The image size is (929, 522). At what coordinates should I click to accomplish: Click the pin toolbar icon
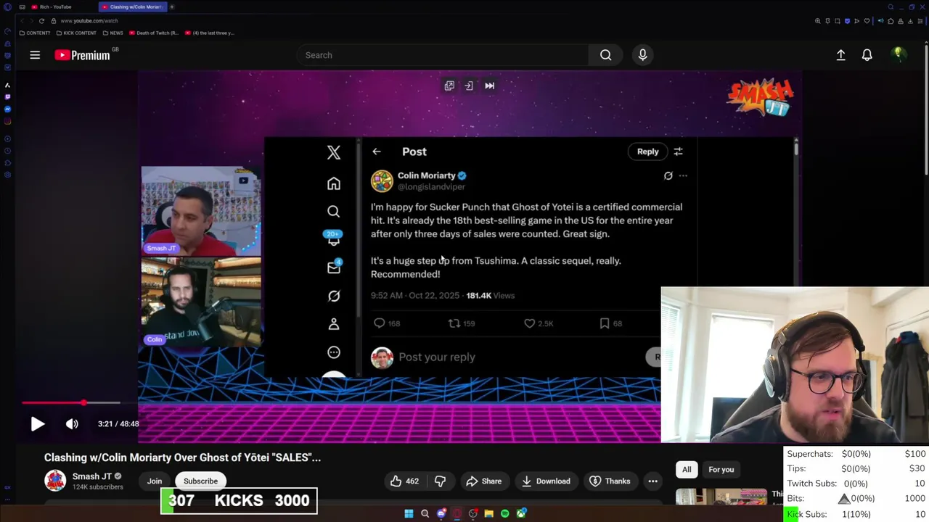click(x=827, y=21)
